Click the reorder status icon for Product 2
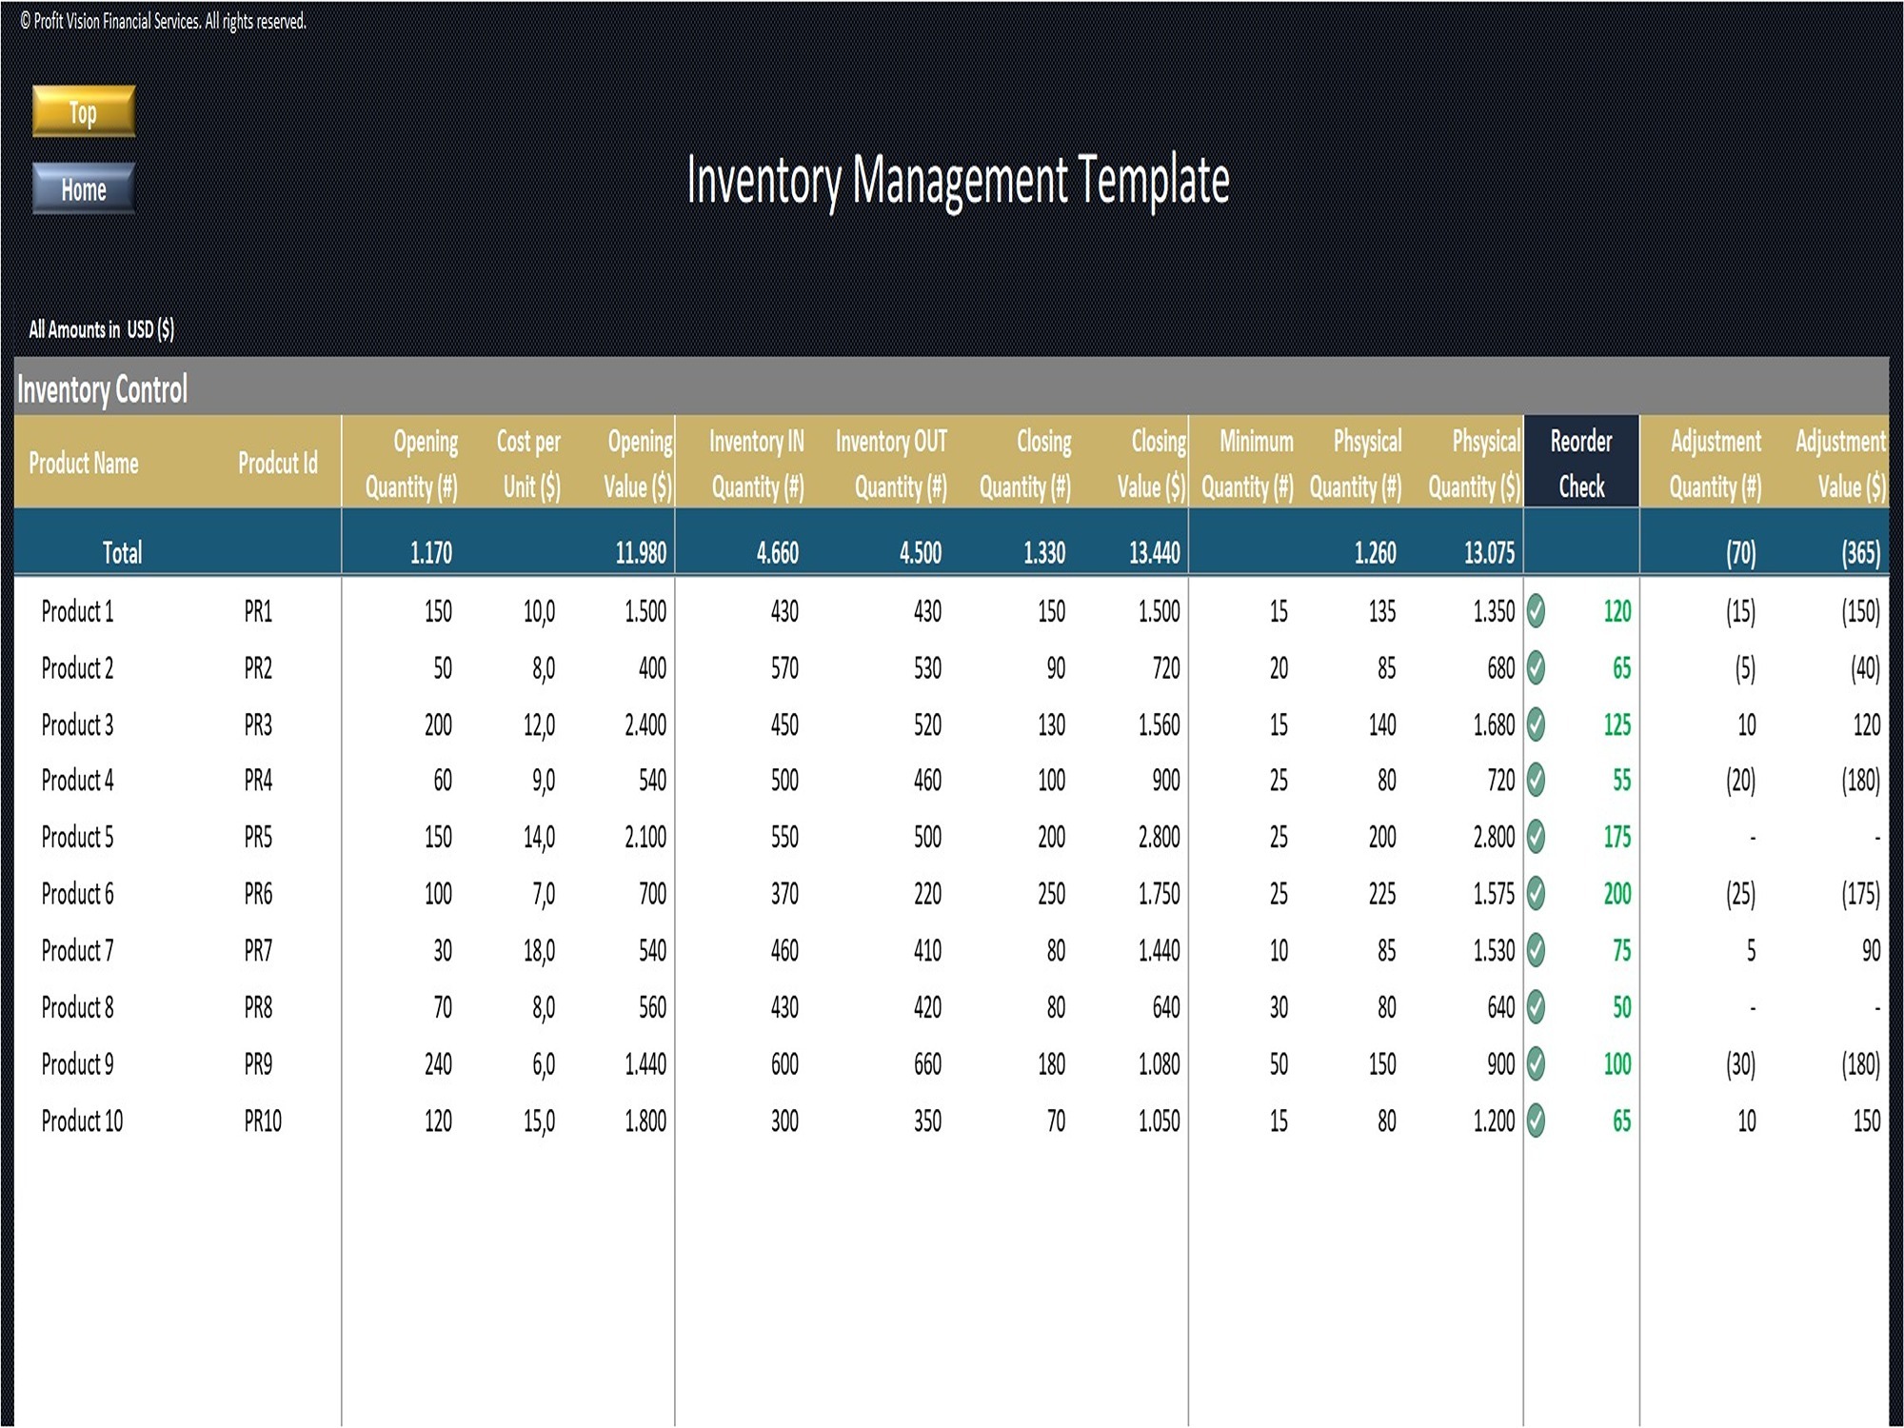 1537,669
